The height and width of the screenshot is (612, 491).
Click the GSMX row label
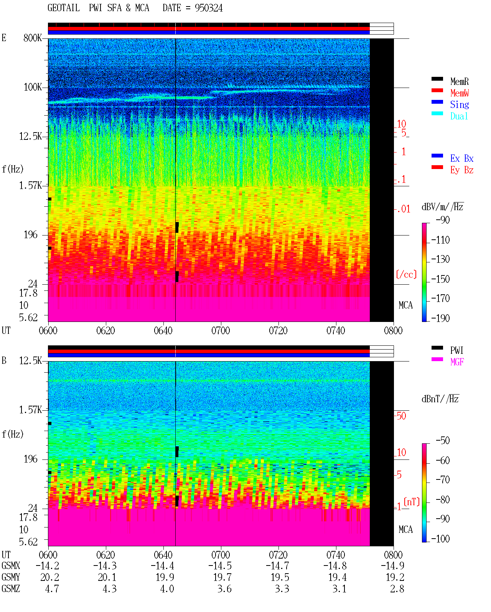11,566
